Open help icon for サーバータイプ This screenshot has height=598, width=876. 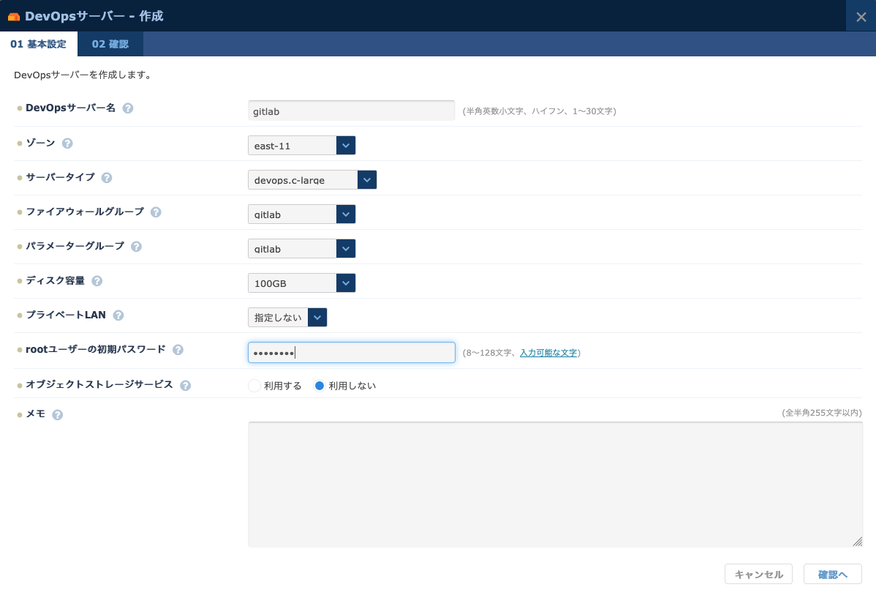107,178
